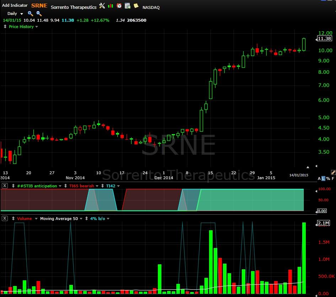The width and height of the screenshot is (336, 297).
Task: Click the arrow marker beside the 11.38 price
Action: click(x=316, y=39)
